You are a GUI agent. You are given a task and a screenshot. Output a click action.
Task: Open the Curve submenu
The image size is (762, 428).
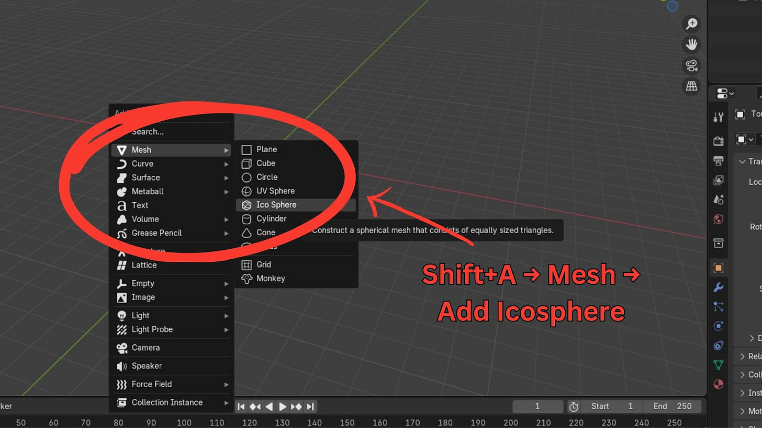click(171, 164)
